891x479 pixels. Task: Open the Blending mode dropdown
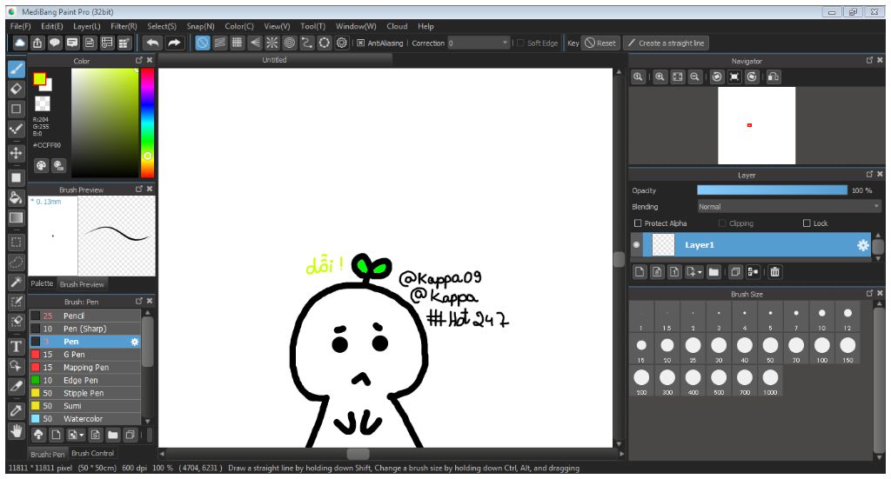coord(789,207)
